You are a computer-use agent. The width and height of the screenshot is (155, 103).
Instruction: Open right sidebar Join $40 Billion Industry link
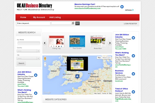122,36
